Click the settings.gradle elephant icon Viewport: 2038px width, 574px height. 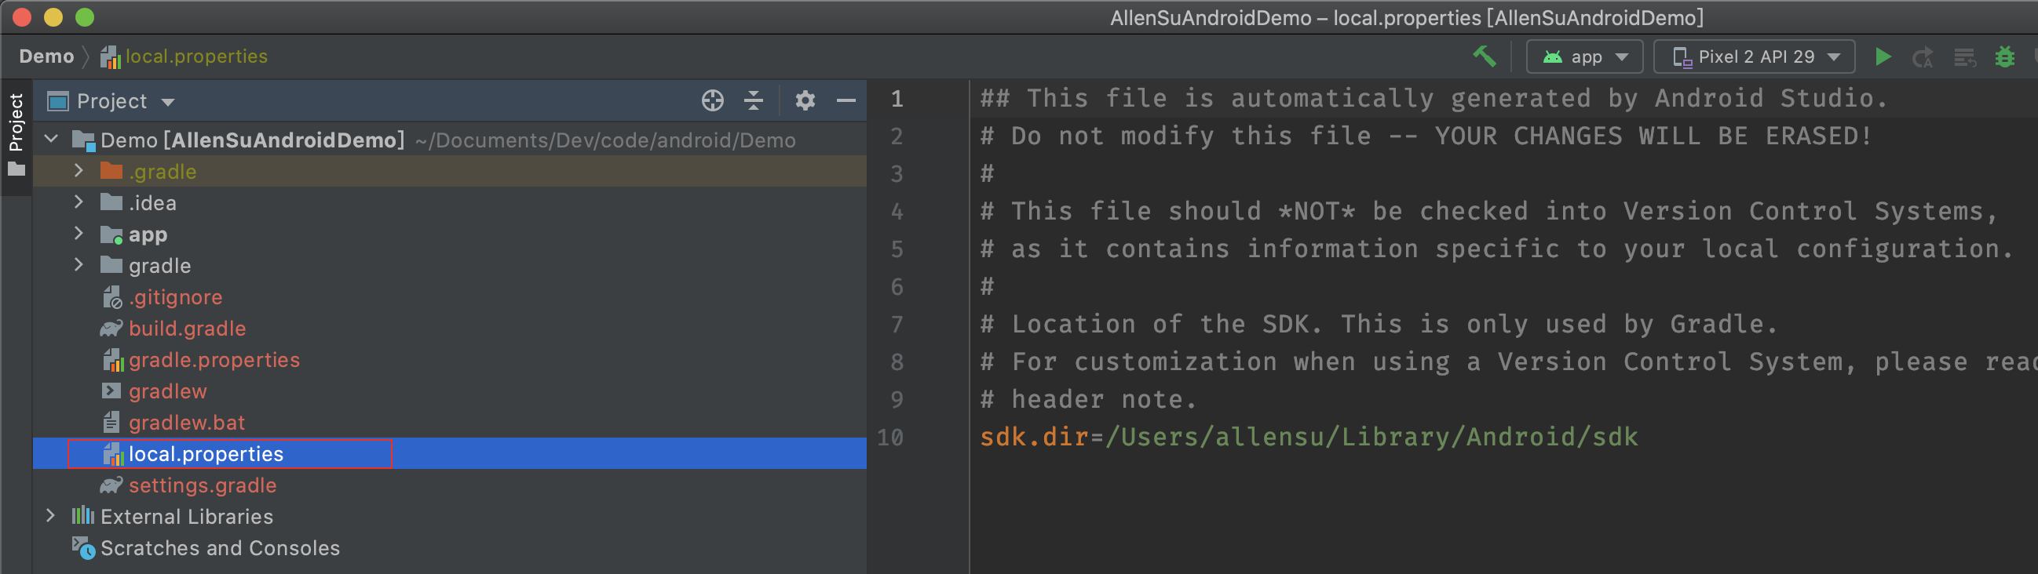pos(111,485)
